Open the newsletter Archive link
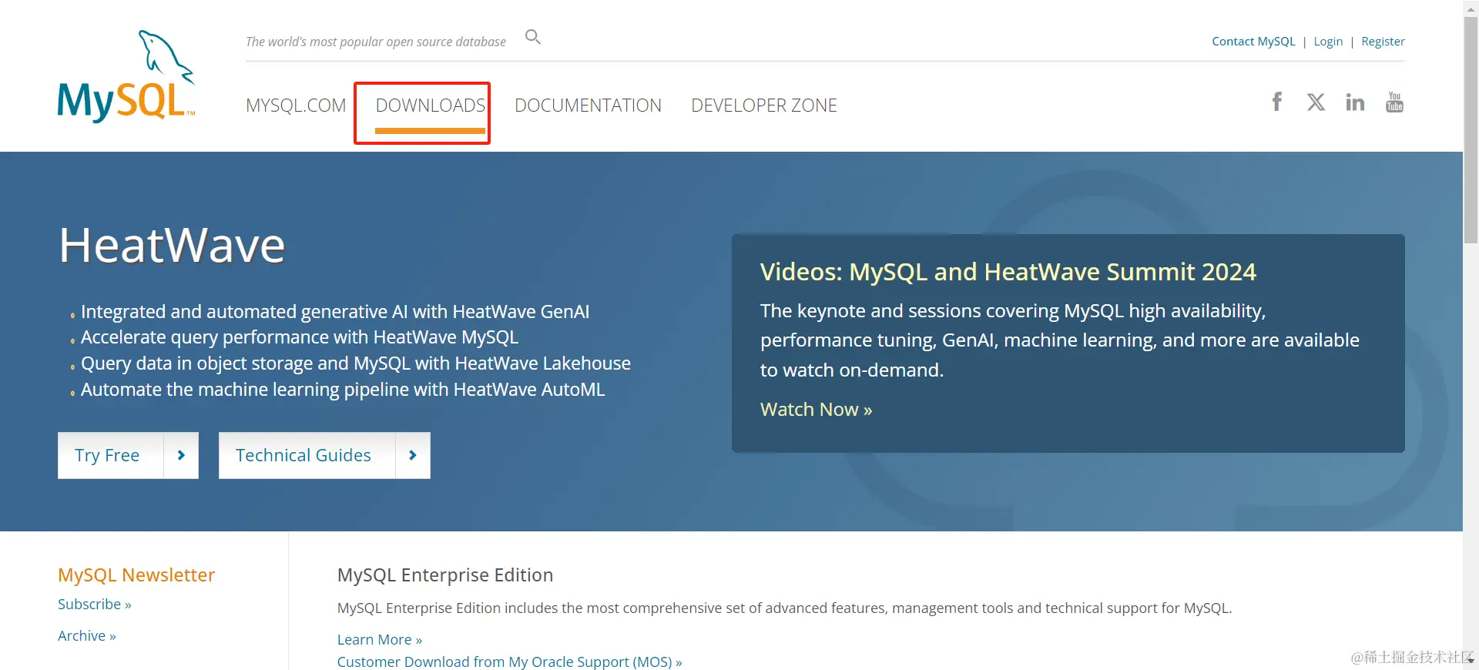This screenshot has height=670, width=1479. point(87,636)
